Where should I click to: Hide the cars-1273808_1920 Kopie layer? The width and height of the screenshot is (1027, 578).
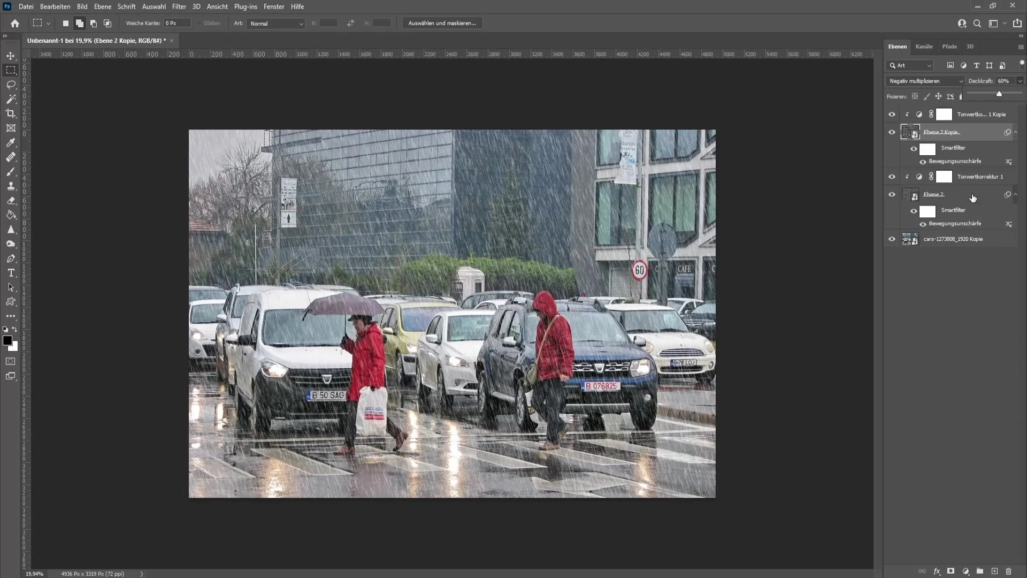tap(892, 239)
